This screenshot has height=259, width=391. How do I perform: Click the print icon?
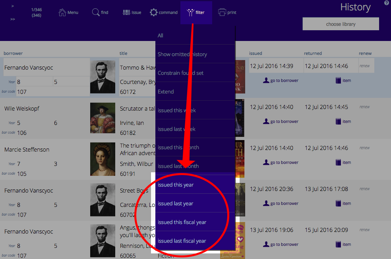tap(222, 12)
